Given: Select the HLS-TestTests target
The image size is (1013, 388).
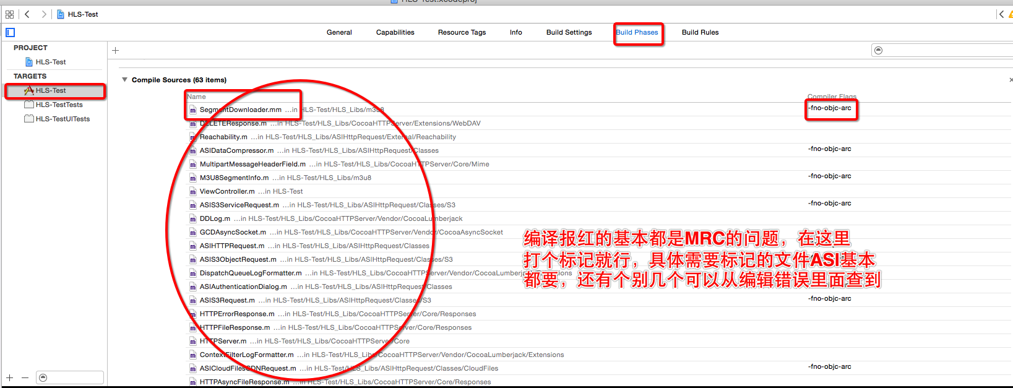Looking at the screenshot, I should [59, 105].
